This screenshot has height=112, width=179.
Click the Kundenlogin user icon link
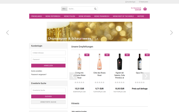pyautogui.click(x=130, y=2)
